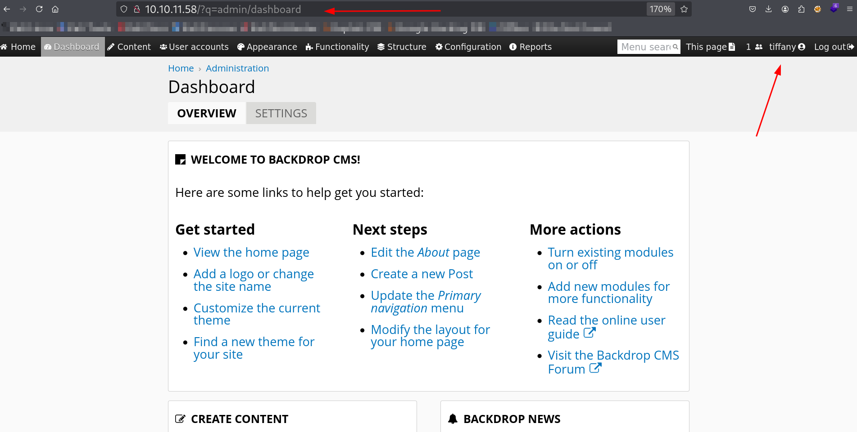This screenshot has height=432, width=857.
Task: Click the WELCOME TO BACKDROP CMS! heading
Action: (x=275, y=160)
